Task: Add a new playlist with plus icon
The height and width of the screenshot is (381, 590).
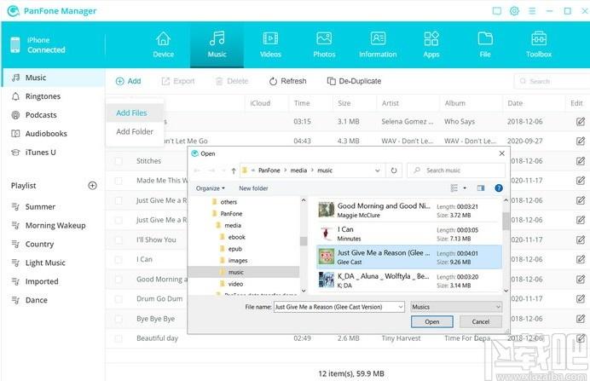Action: pos(92,186)
